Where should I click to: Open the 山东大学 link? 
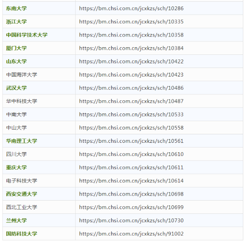pos(17,62)
